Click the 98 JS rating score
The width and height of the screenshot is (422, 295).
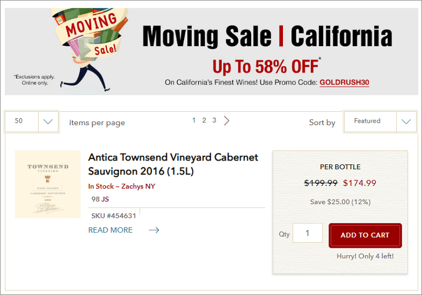tap(100, 199)
